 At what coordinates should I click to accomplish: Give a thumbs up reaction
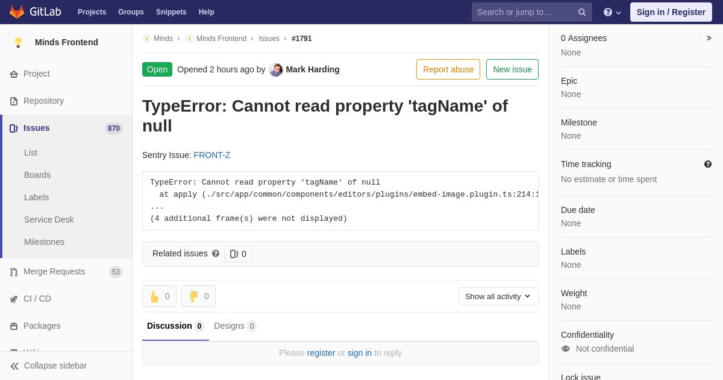[159, 296]
